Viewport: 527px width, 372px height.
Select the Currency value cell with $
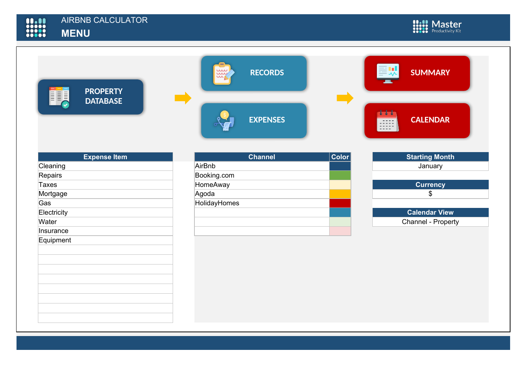(x=431, y=194)
